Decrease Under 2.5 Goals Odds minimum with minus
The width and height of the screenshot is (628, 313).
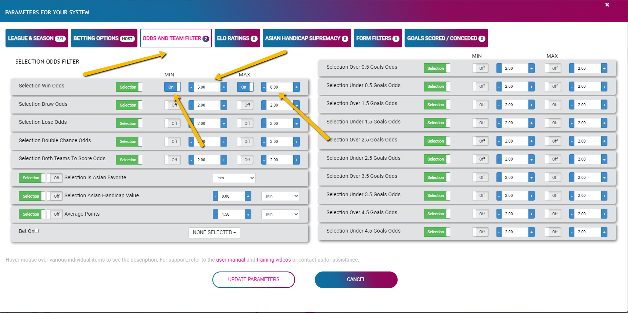[499, 159]
